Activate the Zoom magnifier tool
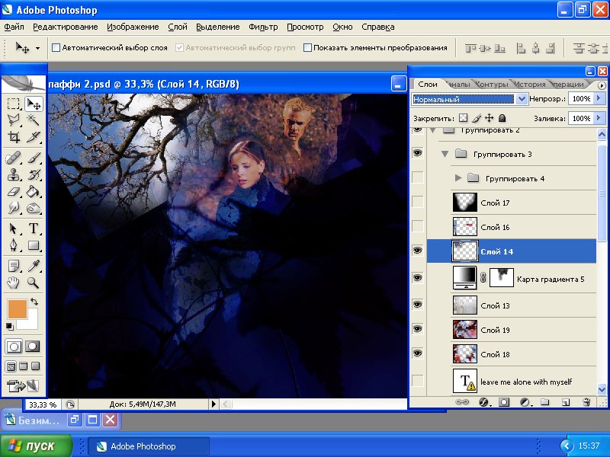The image size is (610, 457). [34, 283]
